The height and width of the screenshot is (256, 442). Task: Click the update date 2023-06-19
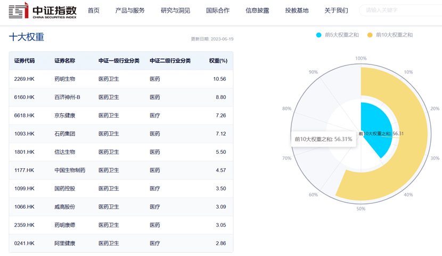tap(222, 39)
